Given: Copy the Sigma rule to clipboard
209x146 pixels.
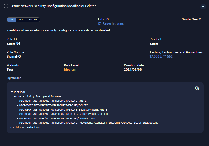Looking at the screenshot, I should tap(197, 88).
